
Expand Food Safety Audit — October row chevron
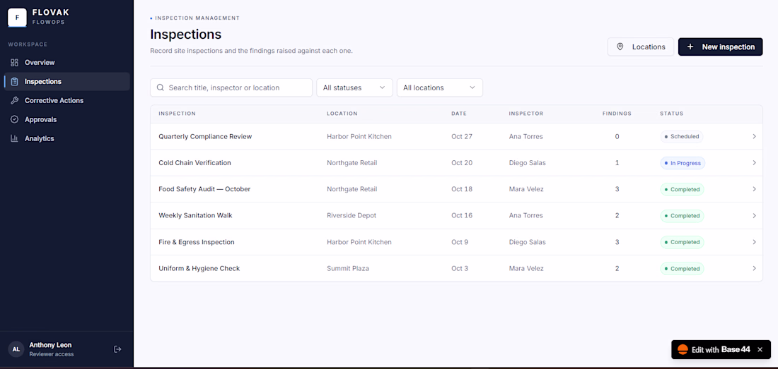pos(754,189)
